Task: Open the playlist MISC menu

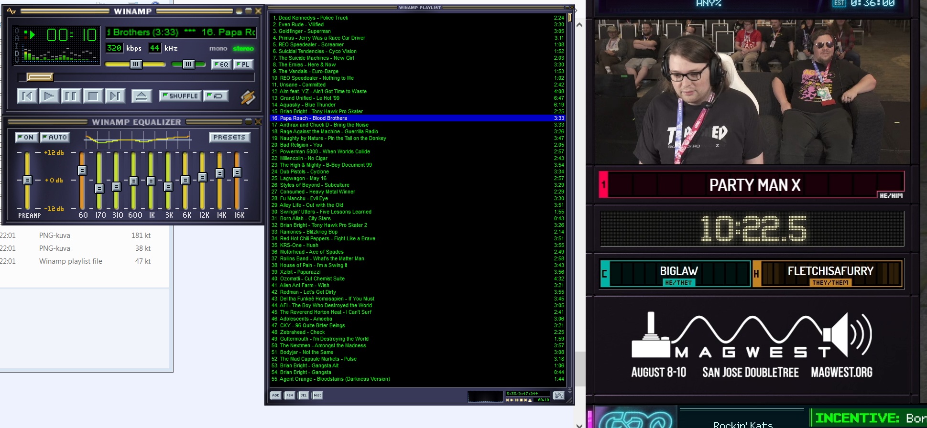Action: point(317,395)
